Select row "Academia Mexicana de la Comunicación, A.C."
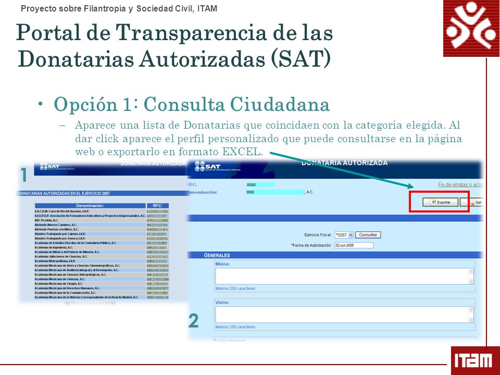Image resolution: width=500 pixels, height=375 pixels. coord(102,292)
